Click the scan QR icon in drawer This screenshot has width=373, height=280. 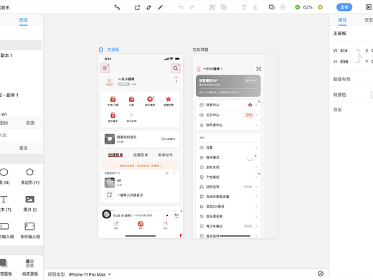[258, 69]
